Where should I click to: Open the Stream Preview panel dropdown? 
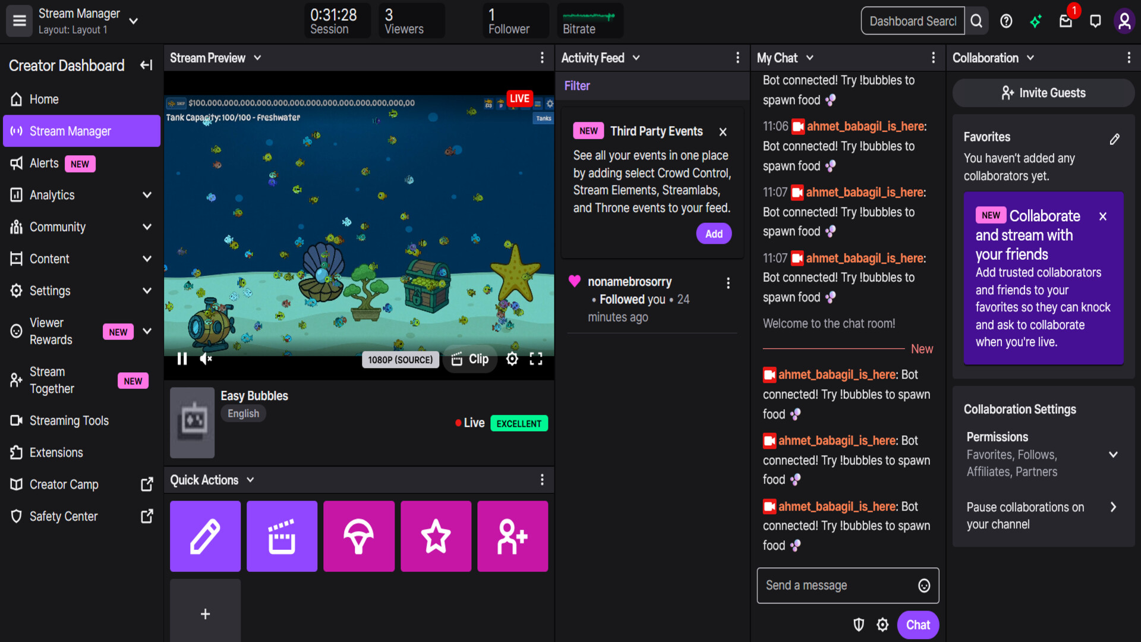coord(257,58)
